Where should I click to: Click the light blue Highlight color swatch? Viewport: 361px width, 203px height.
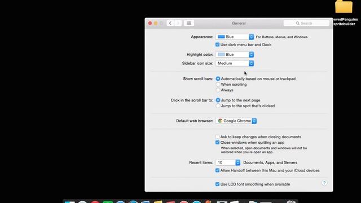(221, 55)
